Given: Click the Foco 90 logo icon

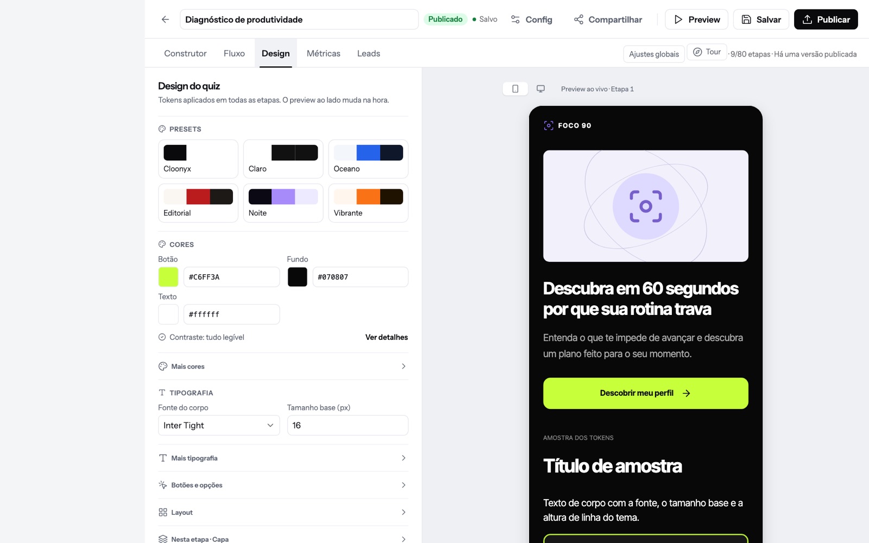Looking at the screenshot, I should pos(549,125).
